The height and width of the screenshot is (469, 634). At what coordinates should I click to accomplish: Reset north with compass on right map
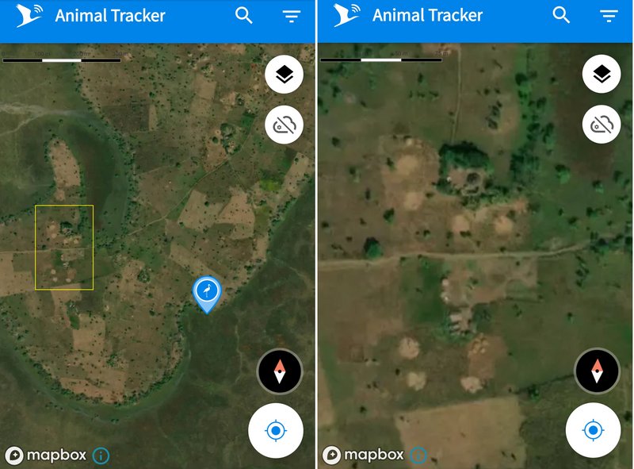coord(597,371)
